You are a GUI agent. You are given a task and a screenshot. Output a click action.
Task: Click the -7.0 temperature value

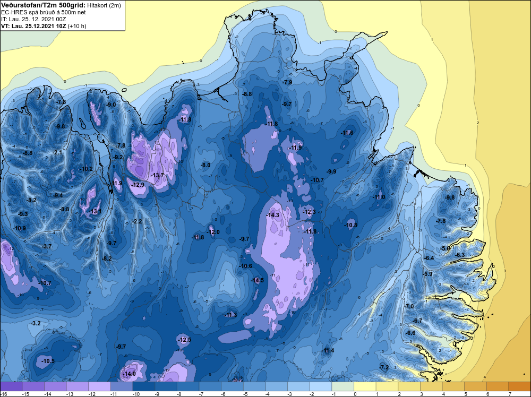(409, 306)
